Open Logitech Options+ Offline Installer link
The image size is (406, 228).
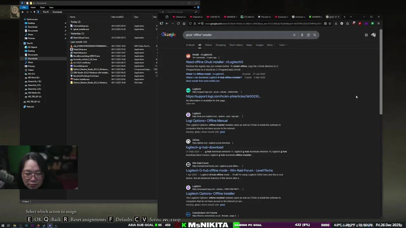(x=210, y=193)
